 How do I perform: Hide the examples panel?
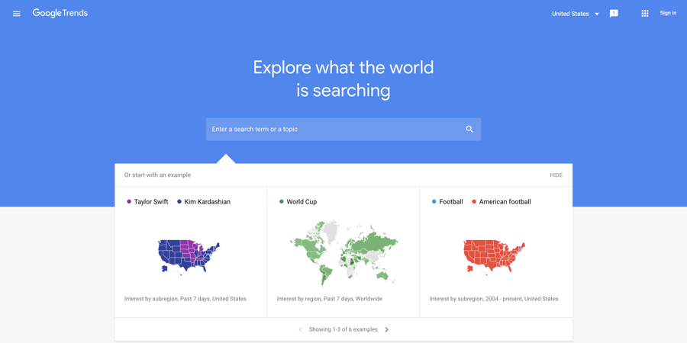pos(556,175)
